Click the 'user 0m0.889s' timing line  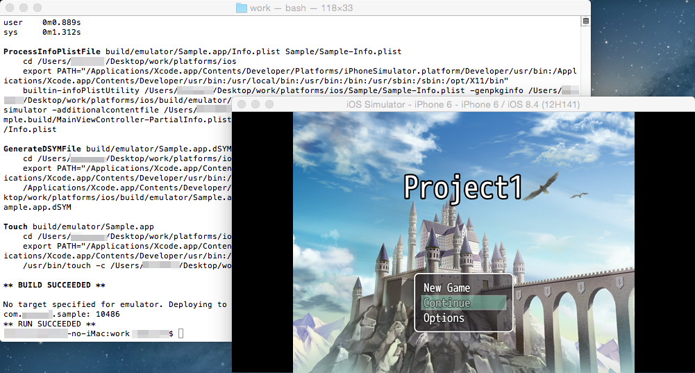pyautogui.click(x=42, y=22)
